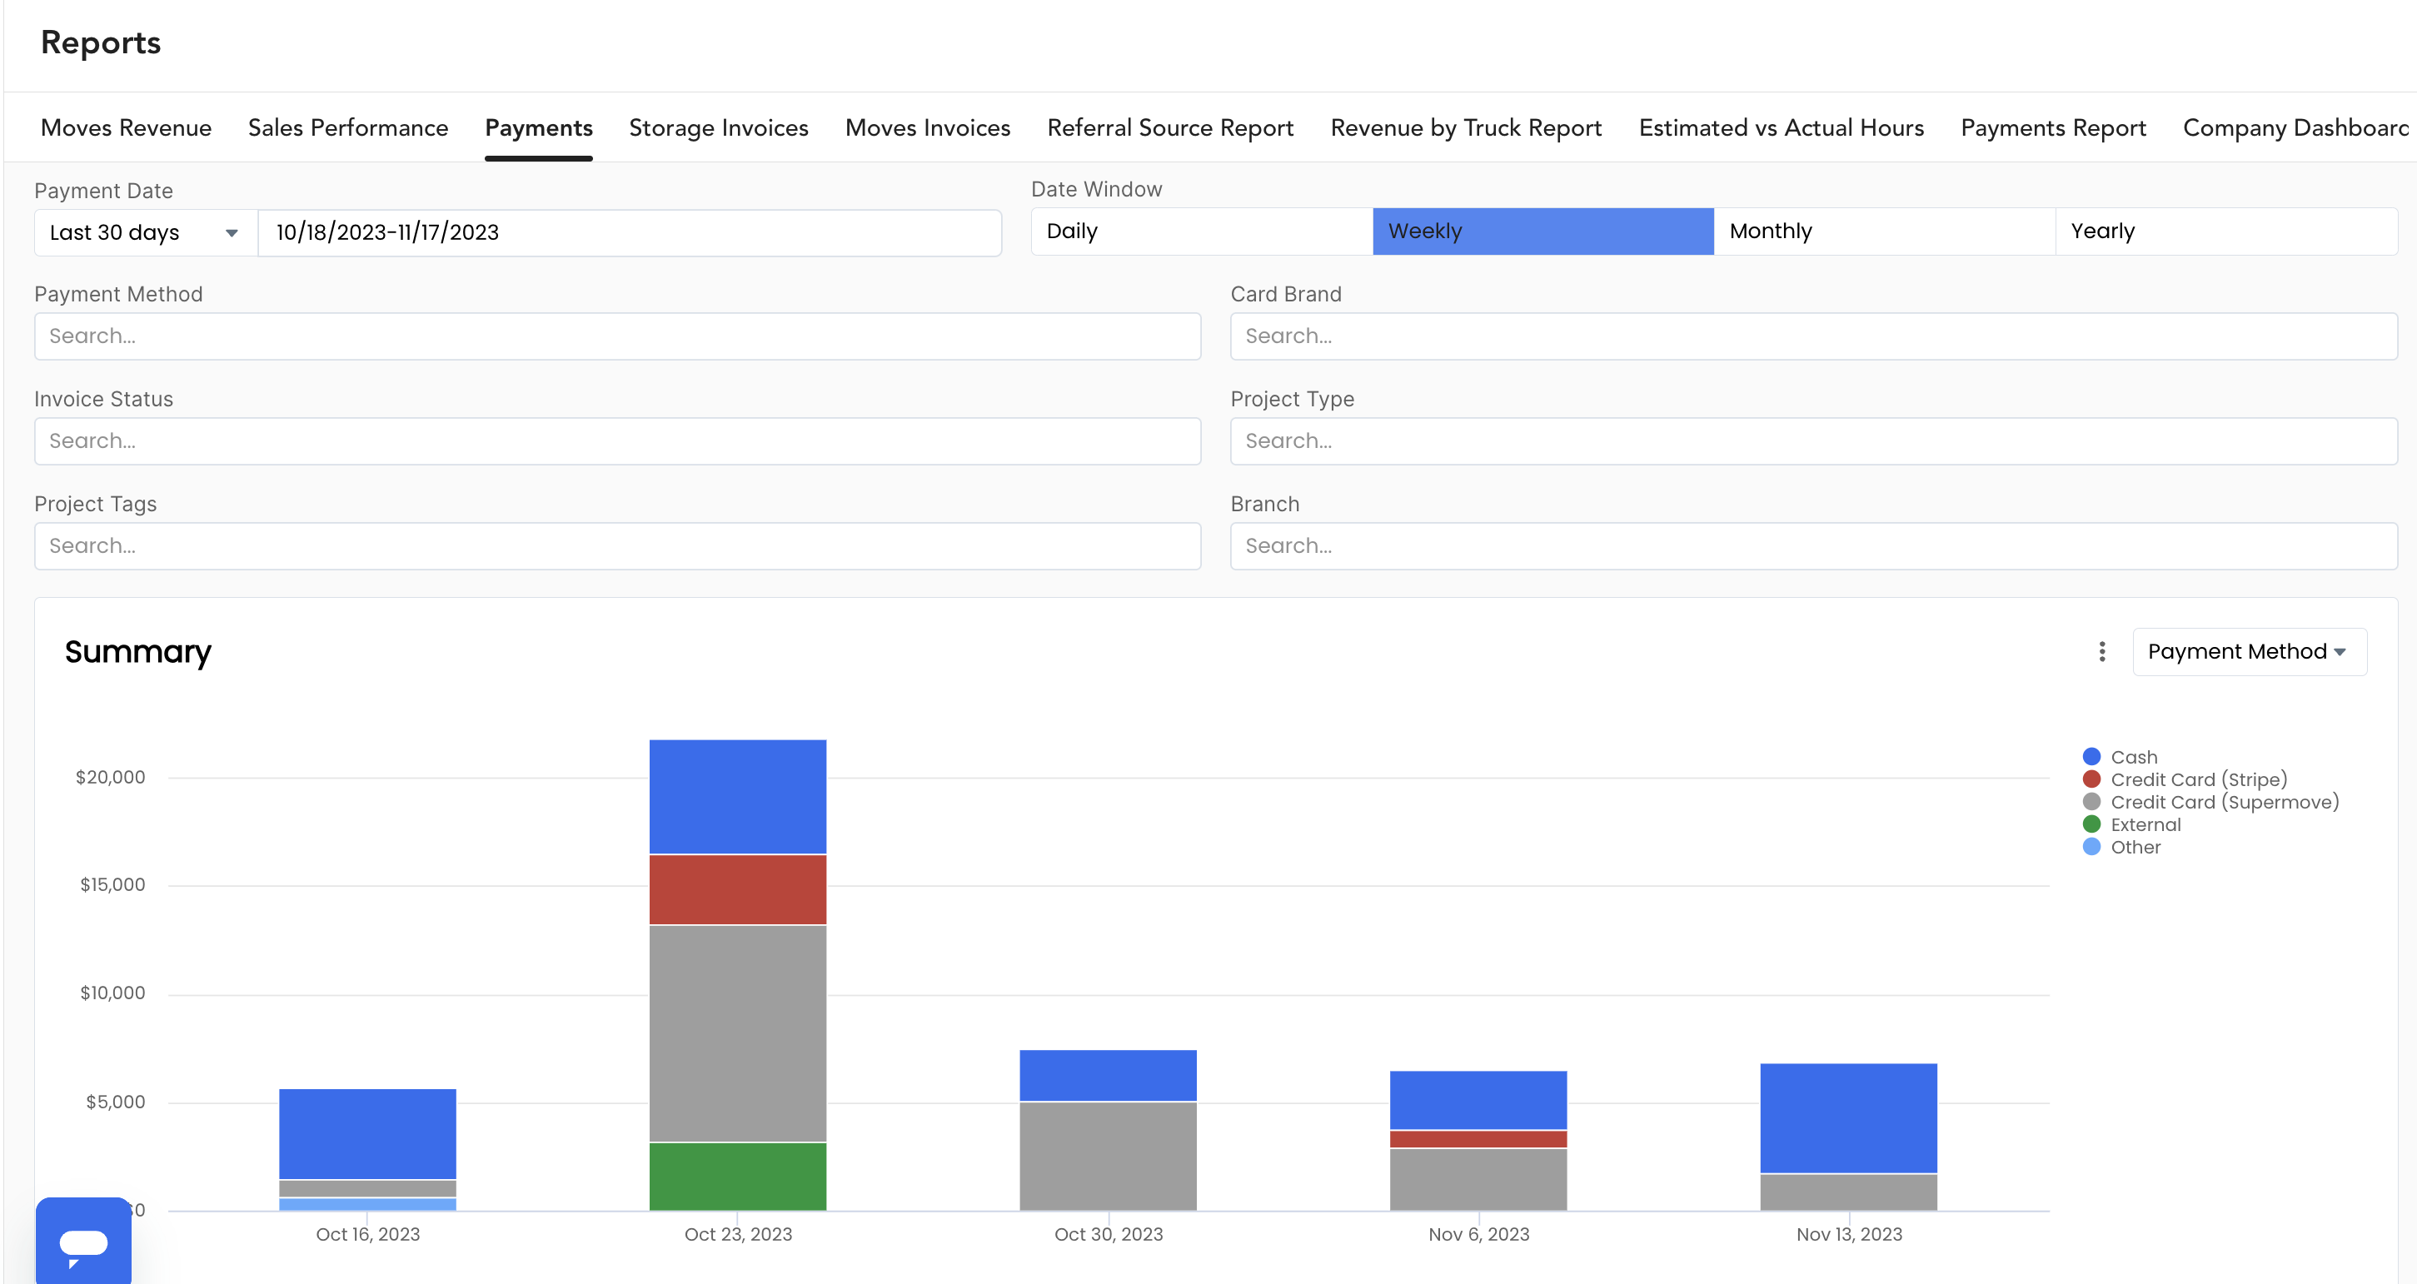Open Estimated vs Actual Hours tab

1781,127
